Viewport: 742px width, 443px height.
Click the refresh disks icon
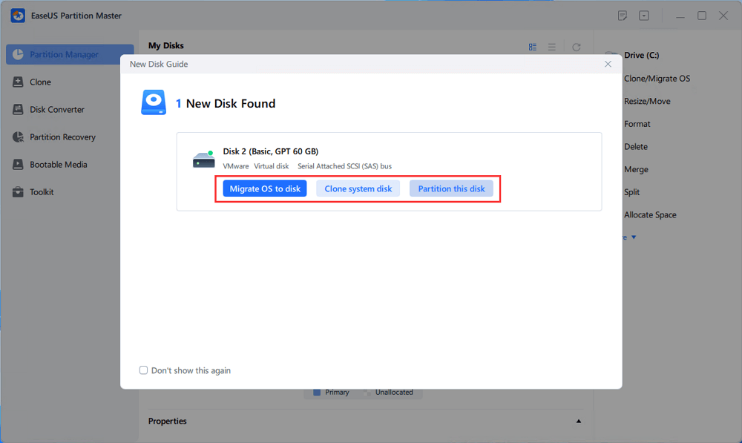coord(577,47)
